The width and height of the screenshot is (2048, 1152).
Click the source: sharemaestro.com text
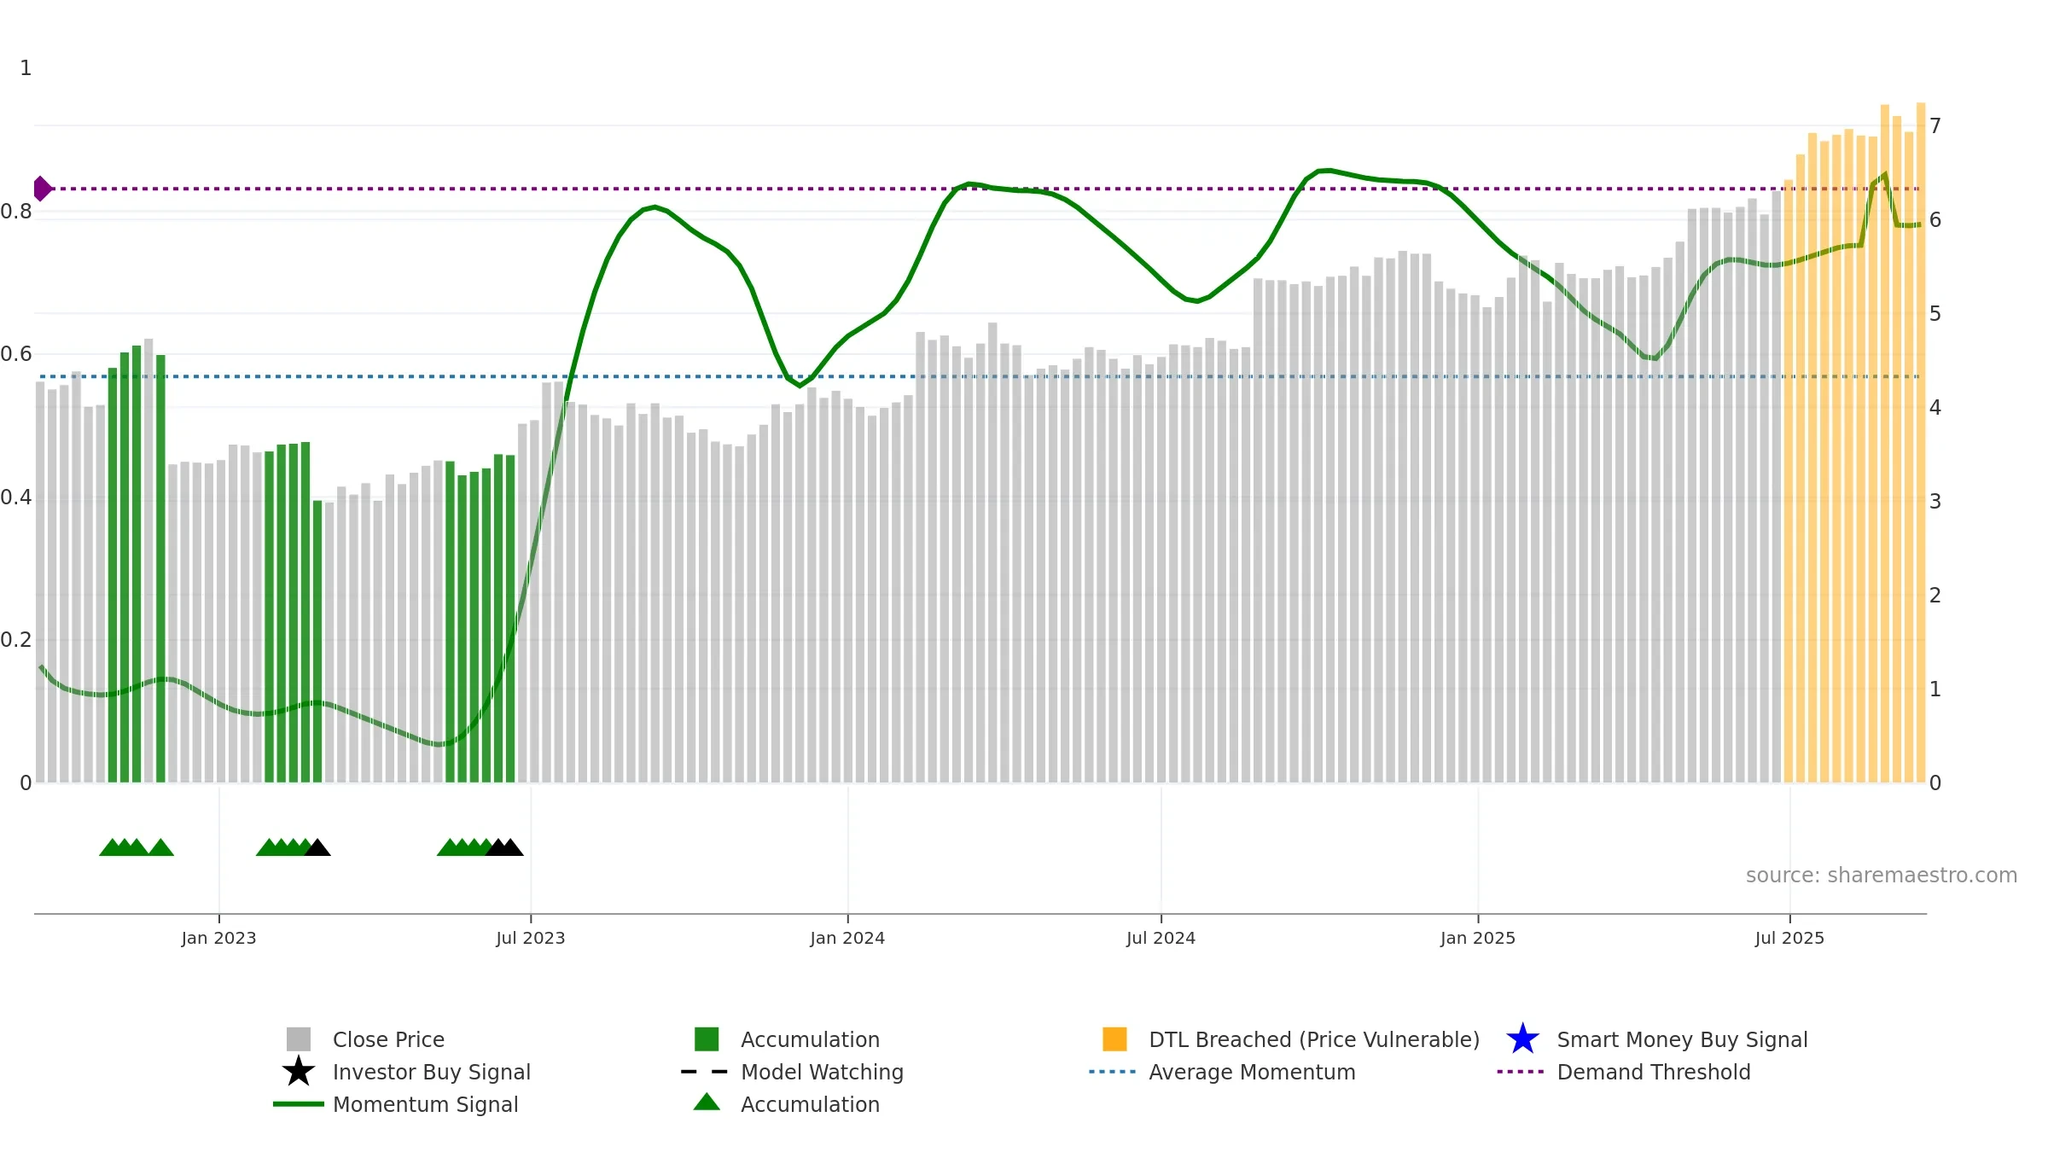[1882, 876]
